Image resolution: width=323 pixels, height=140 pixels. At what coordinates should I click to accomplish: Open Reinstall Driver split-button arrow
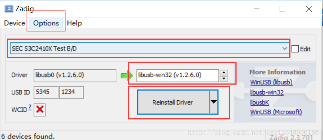pyautogui.click(x=214, y=102)
